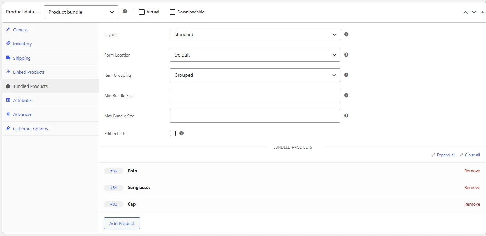Screen dimensions: 486x236
Task: Click the help icon next to product type
Action: pyautogui.click(x=125, y=11)
